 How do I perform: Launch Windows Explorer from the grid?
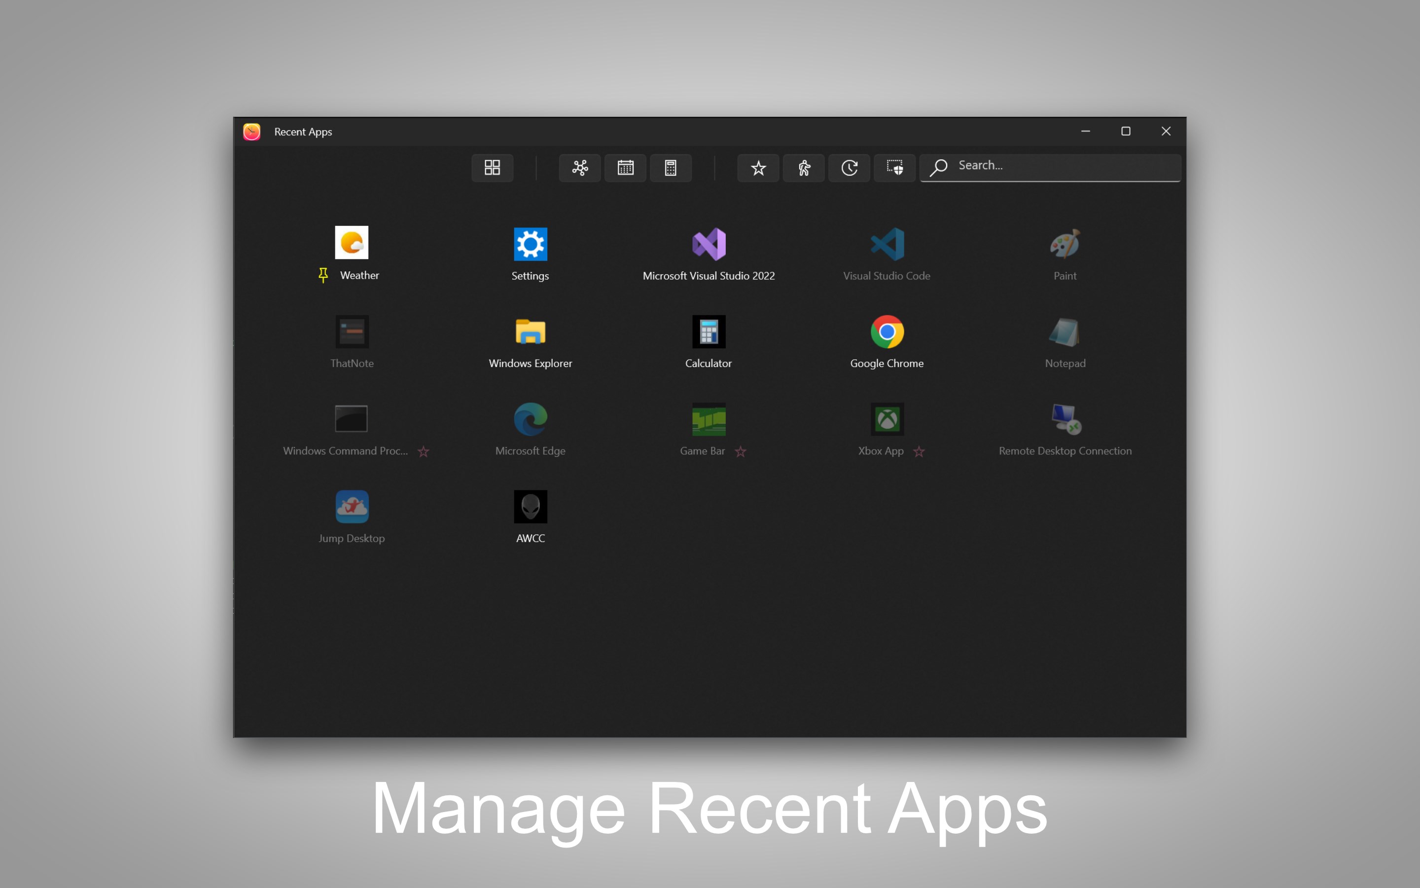[x=531, y=332]
